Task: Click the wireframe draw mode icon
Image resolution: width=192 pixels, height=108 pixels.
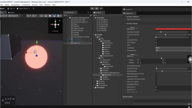Action: (x=41, y=16)
